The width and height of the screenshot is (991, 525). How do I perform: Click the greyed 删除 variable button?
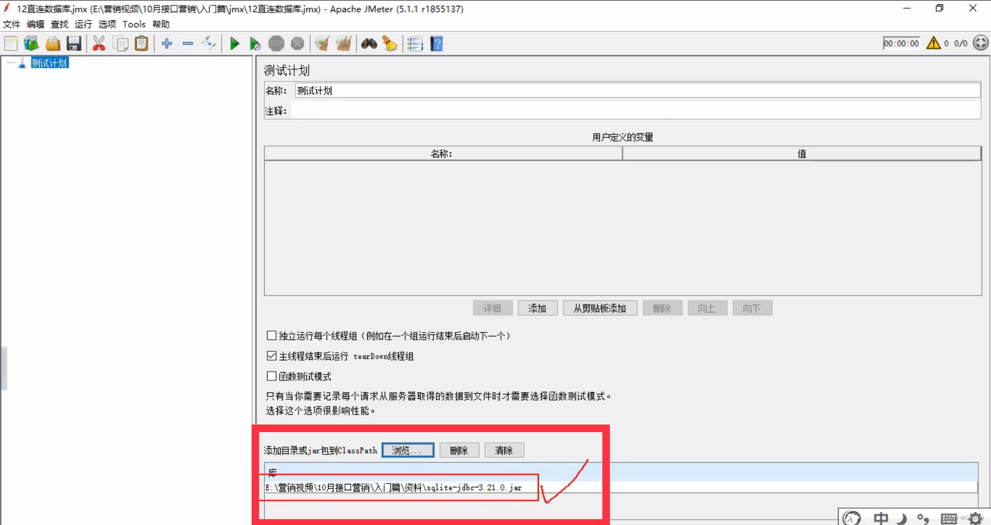click(662, 308)
